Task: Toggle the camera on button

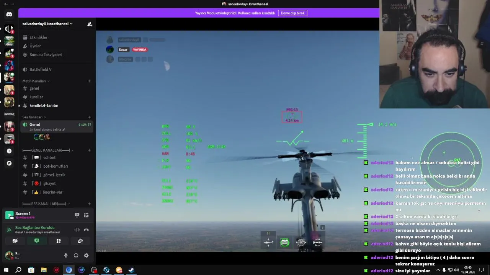Action: click(15, 241)
